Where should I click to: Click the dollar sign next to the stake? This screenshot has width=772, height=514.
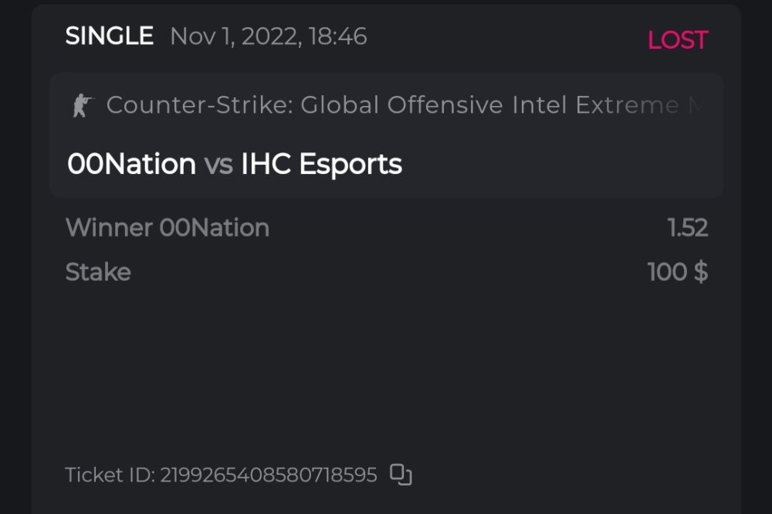coord(700,272)
